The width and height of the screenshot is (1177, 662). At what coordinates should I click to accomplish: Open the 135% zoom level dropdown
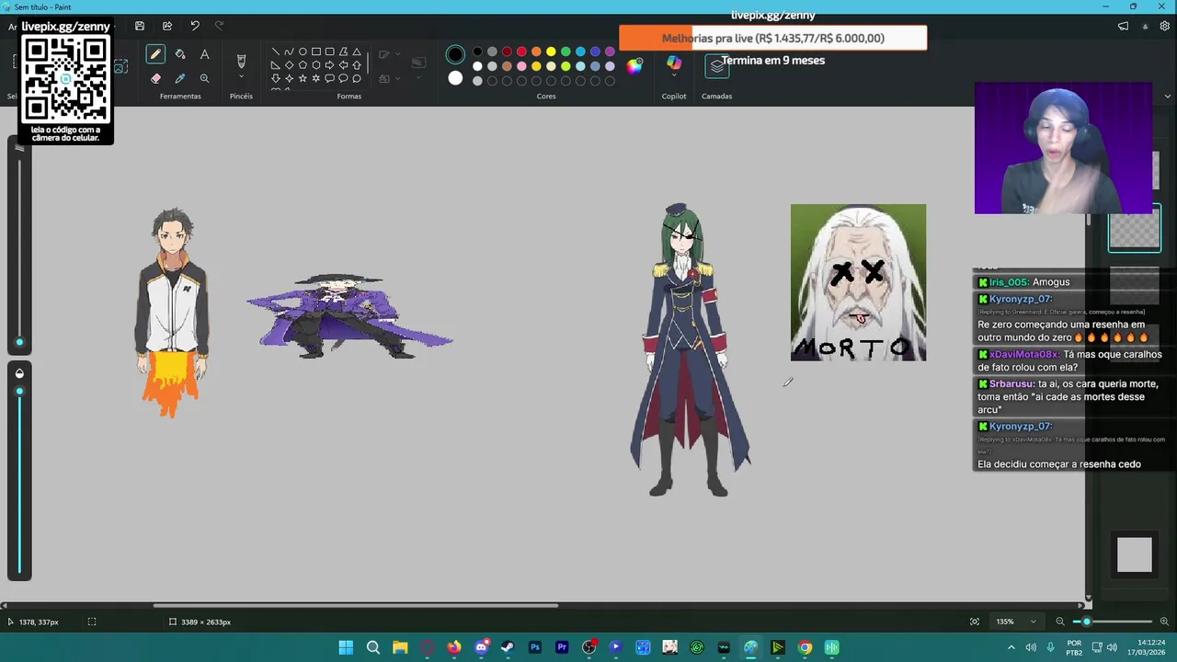[1017, 622]
